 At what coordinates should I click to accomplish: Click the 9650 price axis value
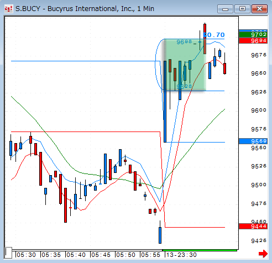259,73
